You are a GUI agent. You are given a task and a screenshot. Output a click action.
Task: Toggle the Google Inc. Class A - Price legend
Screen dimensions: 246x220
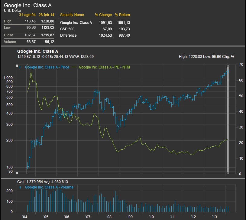coord(47,67)
